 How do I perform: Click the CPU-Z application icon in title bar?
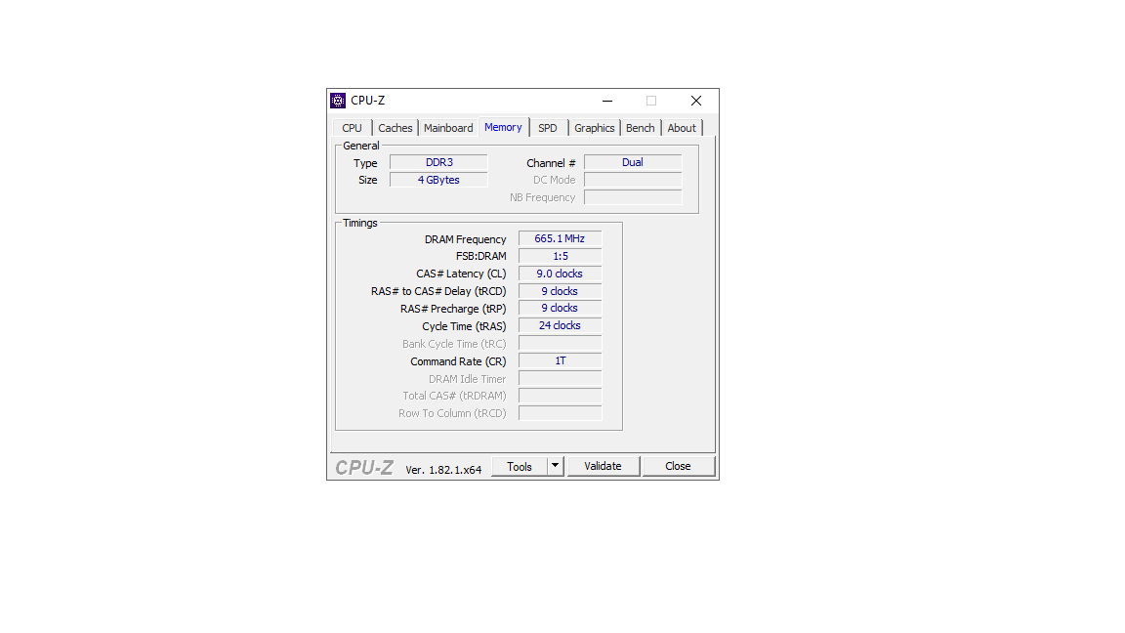point(338,101)
